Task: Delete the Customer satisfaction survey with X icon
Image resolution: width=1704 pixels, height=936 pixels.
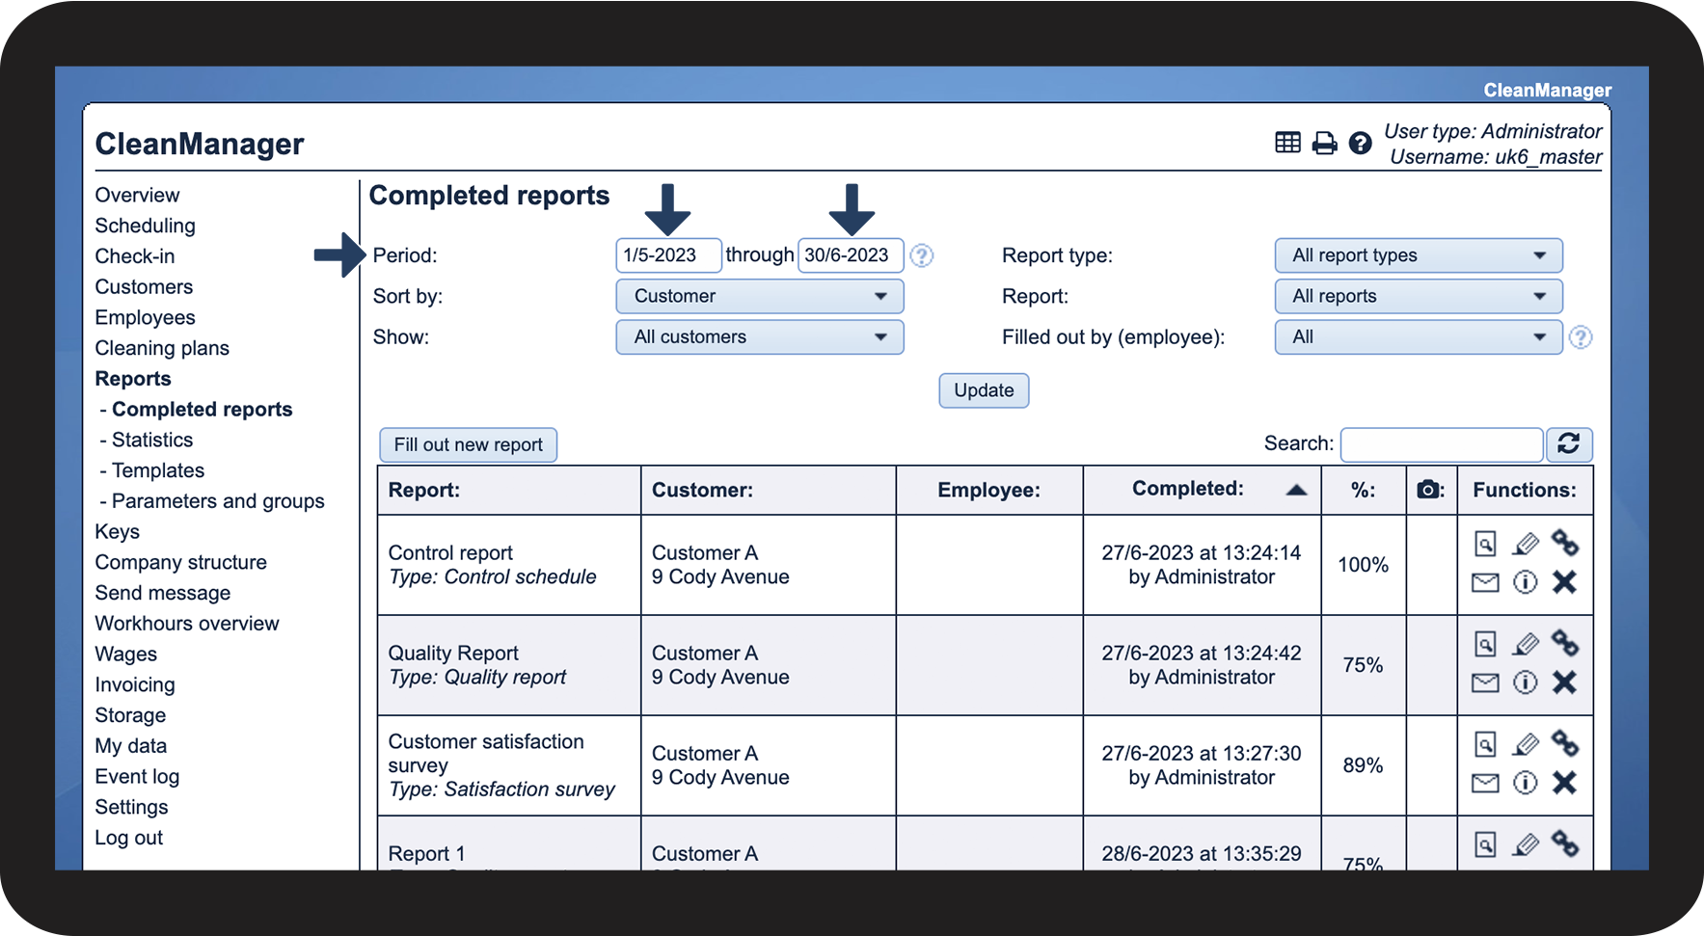Action: point(1564,783)
